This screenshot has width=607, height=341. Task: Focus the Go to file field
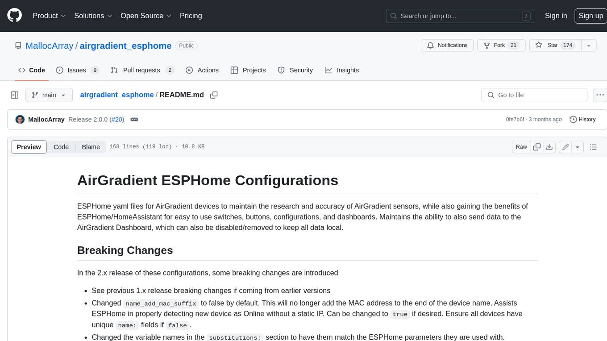pyautogui.click(x=534, y=95)
